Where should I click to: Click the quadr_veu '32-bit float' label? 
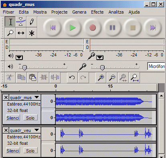pyautogui.click(x=18, y=143)
